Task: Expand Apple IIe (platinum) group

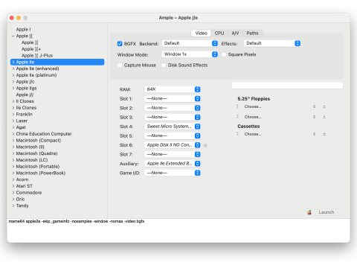Action: pos(13,75)
